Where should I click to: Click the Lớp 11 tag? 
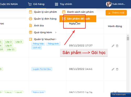11,50
